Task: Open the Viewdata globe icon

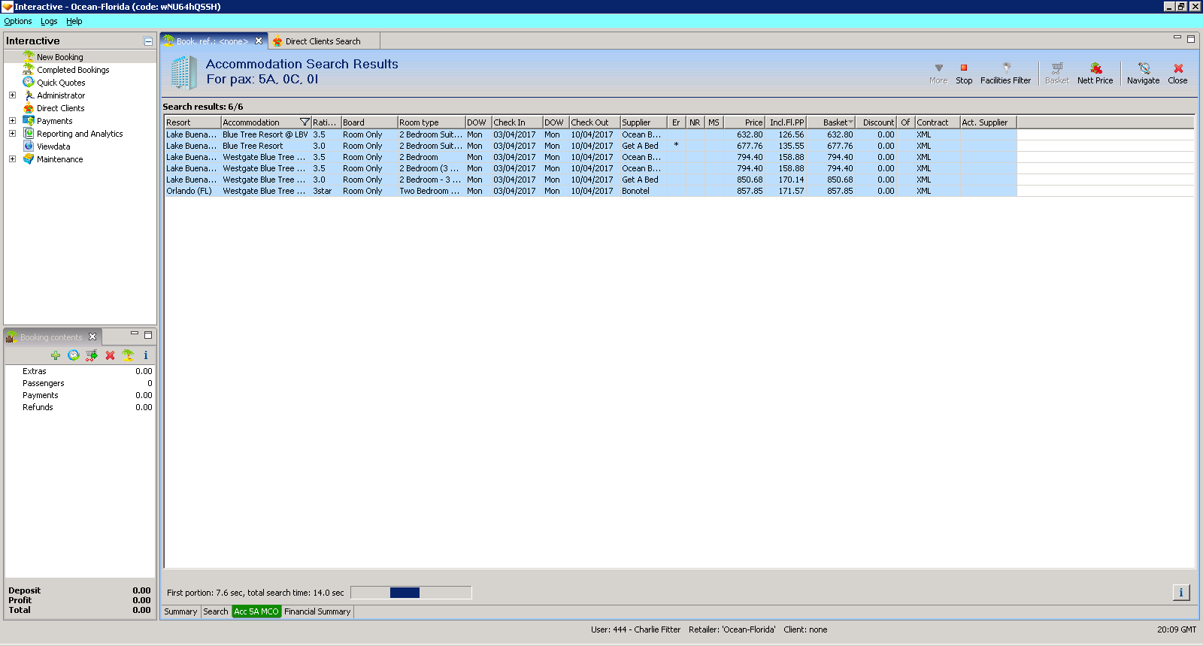Action: click(x=29, y=146)
